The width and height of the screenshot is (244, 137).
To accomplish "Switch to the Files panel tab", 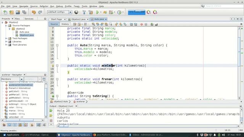I will point(17,19).
